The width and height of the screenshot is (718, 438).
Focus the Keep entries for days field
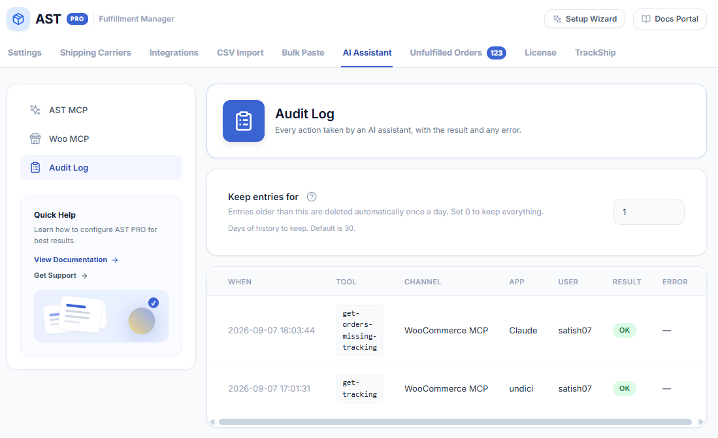pyautogui.click(x=648, y=212)
